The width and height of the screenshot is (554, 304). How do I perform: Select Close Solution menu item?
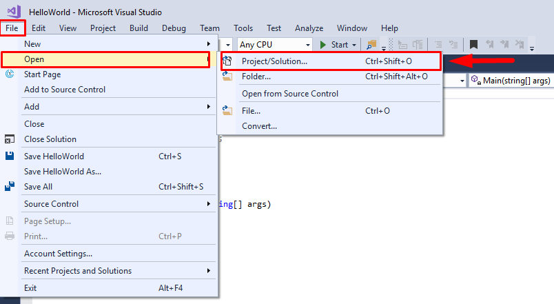[x=109, y=139]
